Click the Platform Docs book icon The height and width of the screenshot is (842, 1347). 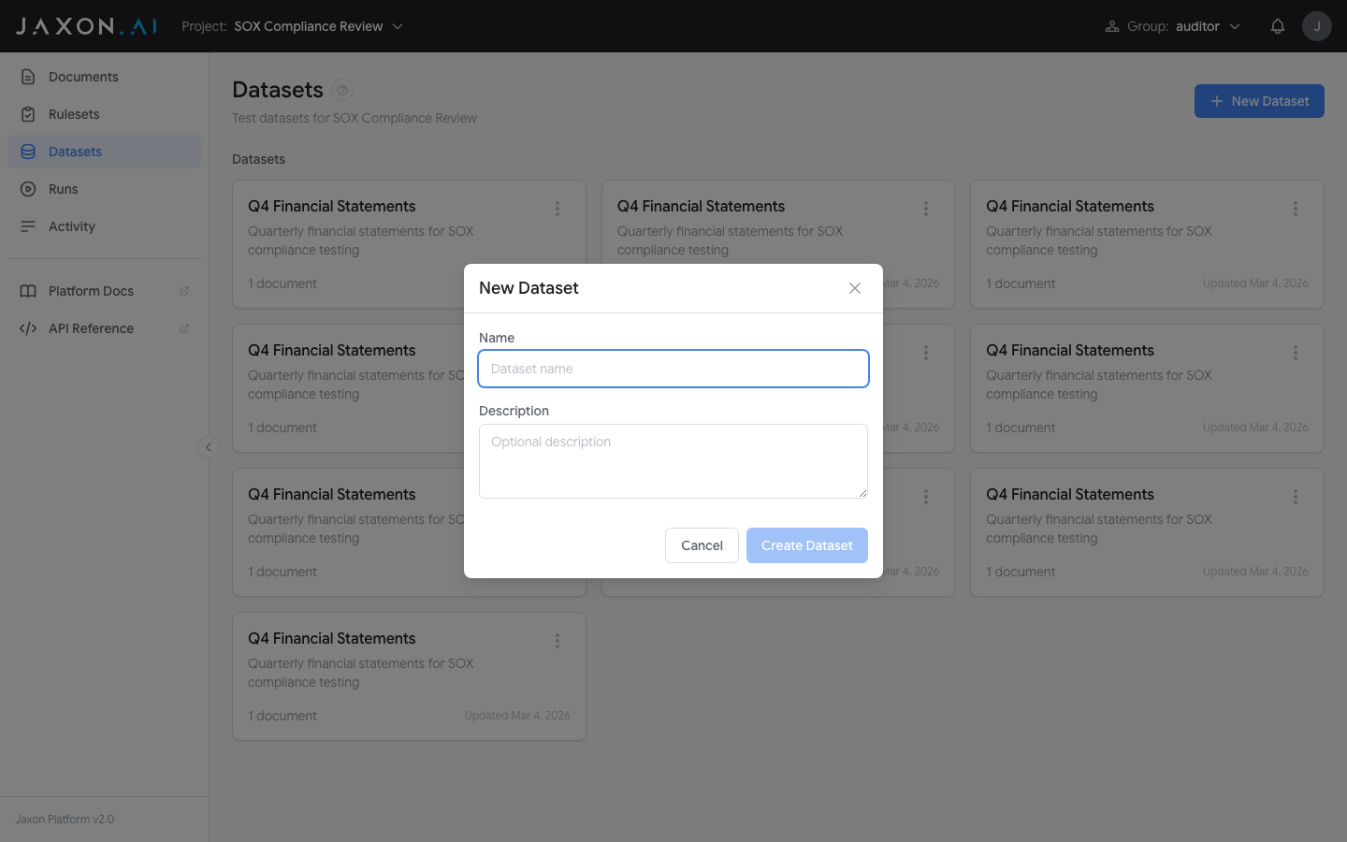tap(29, 290)
